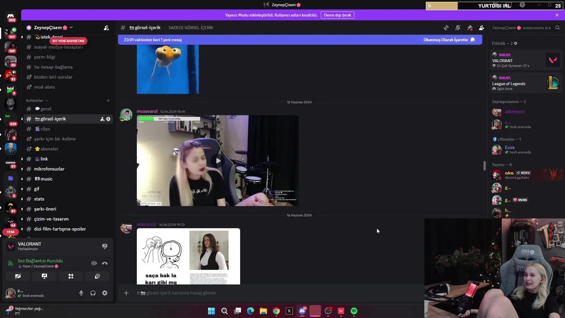Open dizi-film-tartışma-spoiler channel
The image size is (565, 318).
pyautogui.click(x=60, y=229)
